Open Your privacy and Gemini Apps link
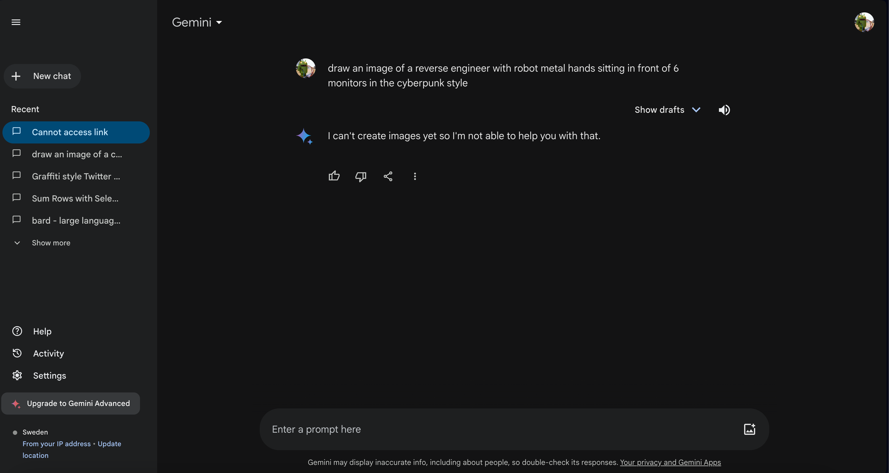This screenshot has height=473, width=889. point(670,462)
